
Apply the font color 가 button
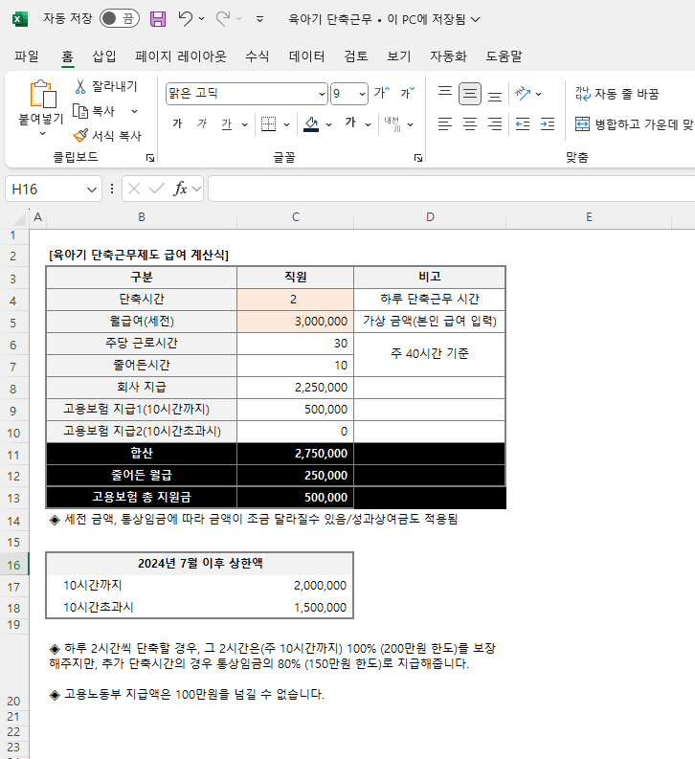(350, 123)
